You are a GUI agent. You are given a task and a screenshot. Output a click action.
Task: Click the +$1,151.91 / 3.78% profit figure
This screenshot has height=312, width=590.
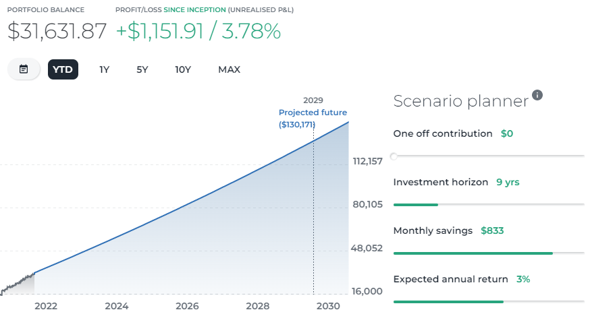[x=198, y=31]
